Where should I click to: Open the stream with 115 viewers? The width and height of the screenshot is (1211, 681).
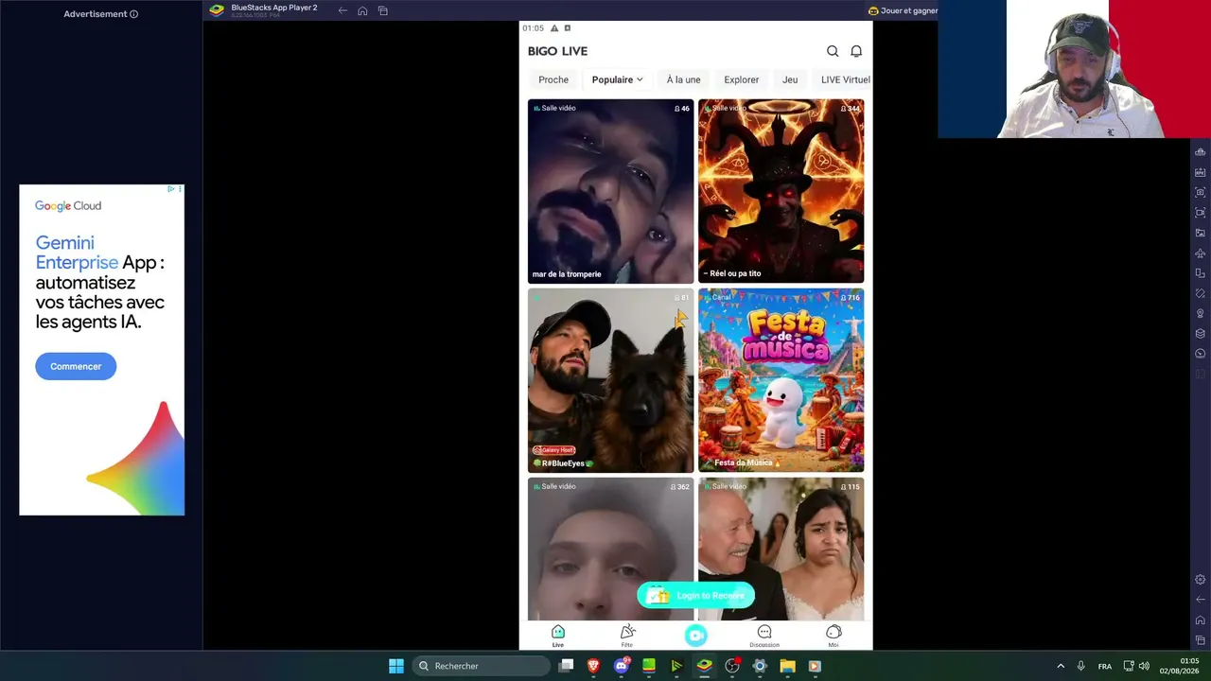coord(781,549)
